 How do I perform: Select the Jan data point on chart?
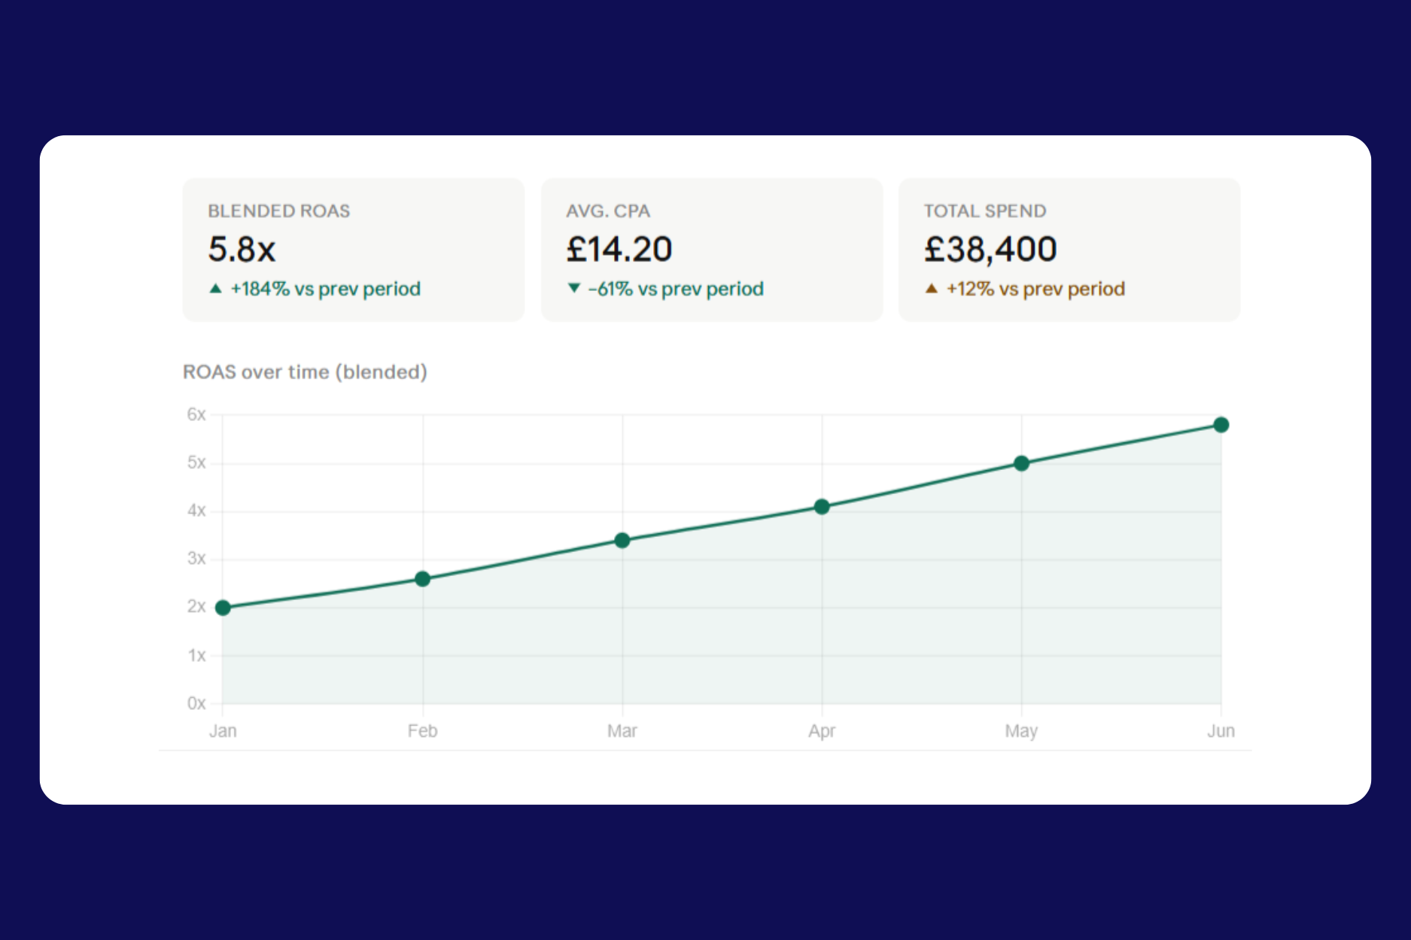coord(223,608)
